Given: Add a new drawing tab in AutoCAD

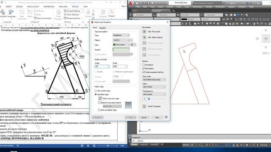Looking at the screenshot, I should tap(174, 11).
